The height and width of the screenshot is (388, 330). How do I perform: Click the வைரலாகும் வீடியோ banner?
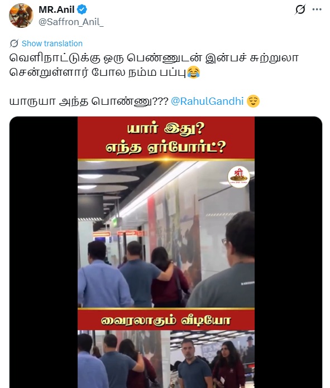pos(166,320)
